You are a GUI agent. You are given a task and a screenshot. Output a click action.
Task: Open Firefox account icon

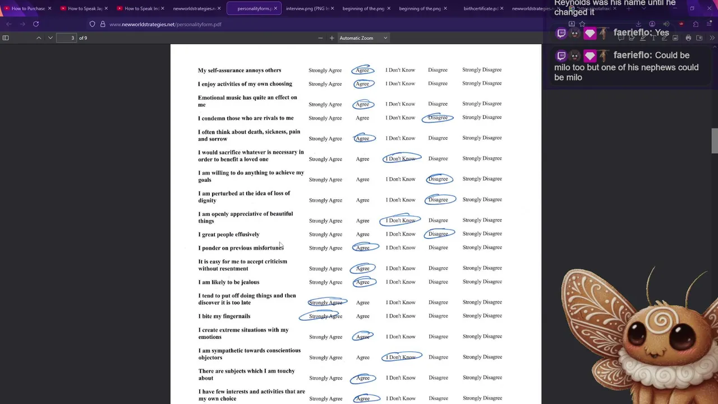[652, 24]
